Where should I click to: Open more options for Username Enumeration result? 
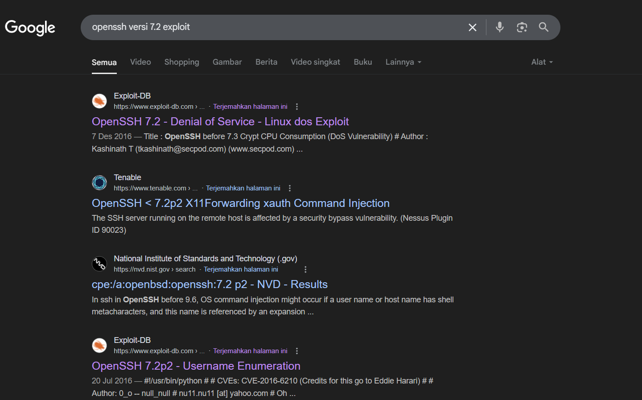[297, 351]
